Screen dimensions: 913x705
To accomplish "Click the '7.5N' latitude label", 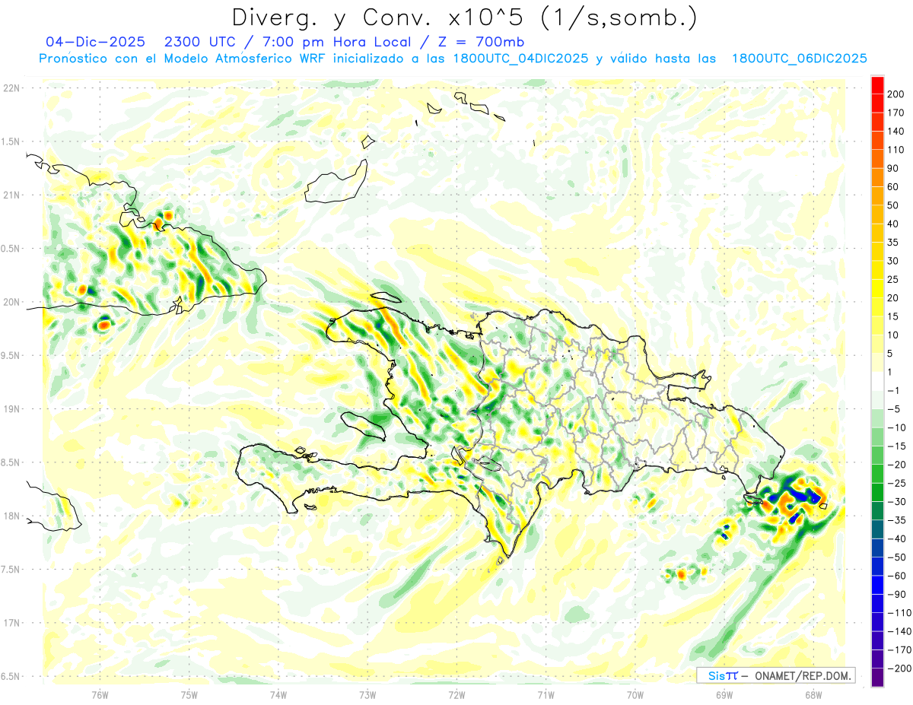I will [11, 570].
